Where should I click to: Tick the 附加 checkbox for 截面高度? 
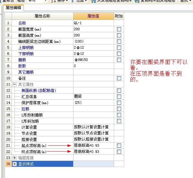coord(119,35)
